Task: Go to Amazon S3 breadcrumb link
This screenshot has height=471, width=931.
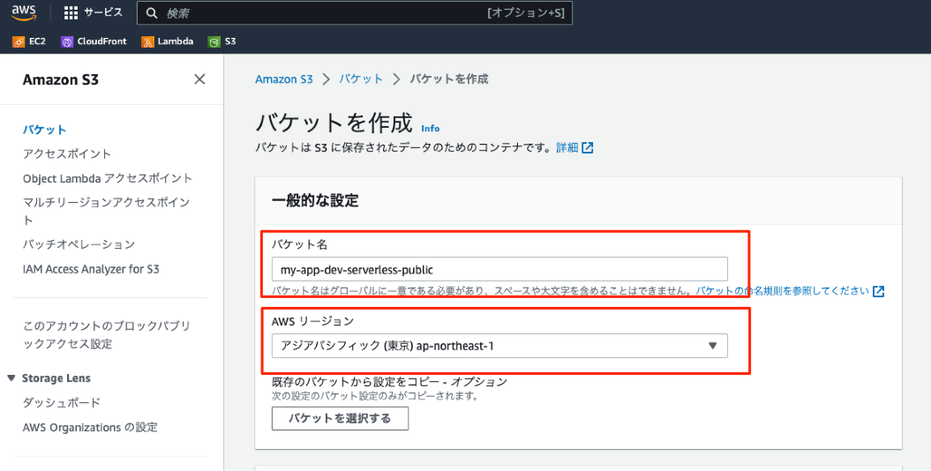Action: click(284, 78)
